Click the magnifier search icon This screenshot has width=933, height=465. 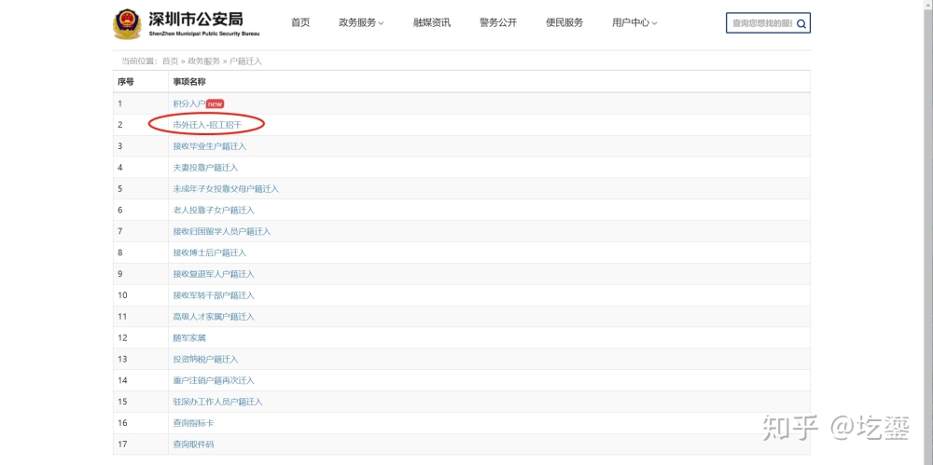[x=801, y=24]
